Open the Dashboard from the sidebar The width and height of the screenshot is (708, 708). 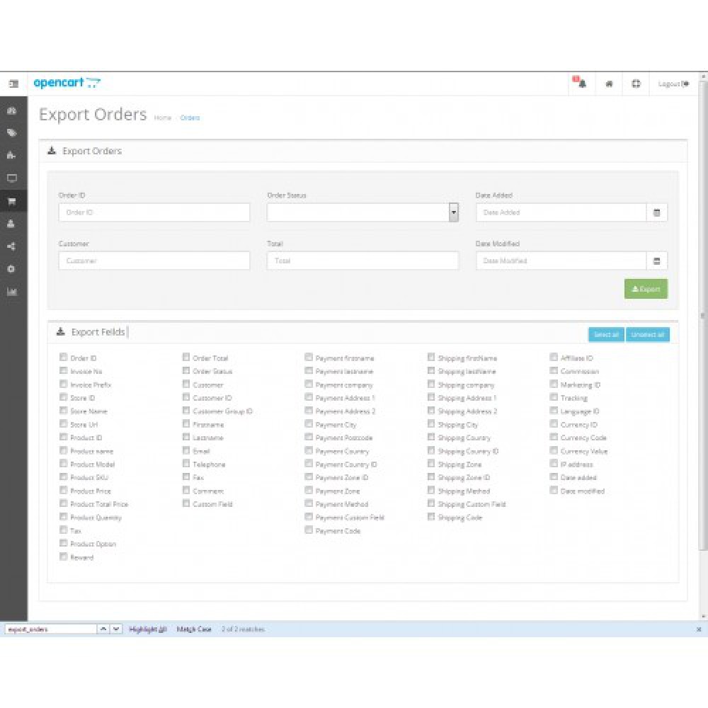coord(12,111)
